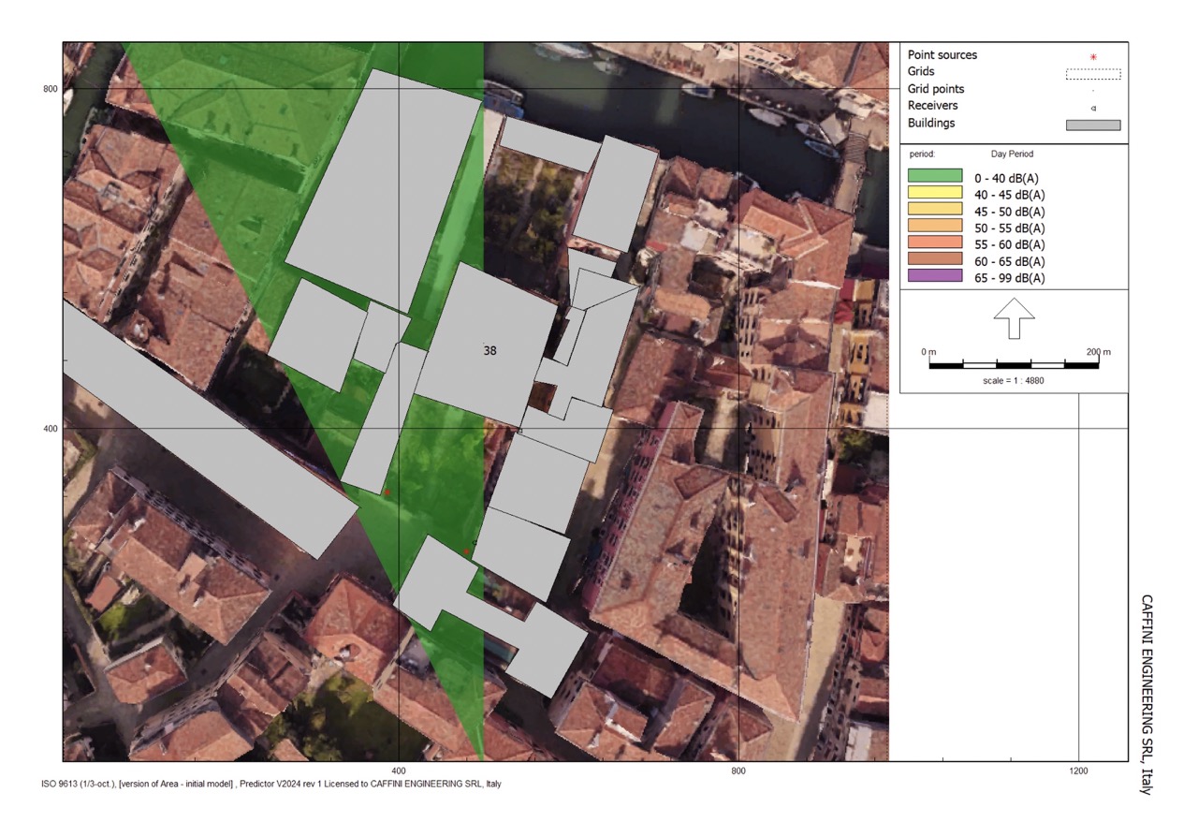Select the 55 - 60 dB(A) color swatch
The width and height of the screenshot is (1198, 837).
tap(935, 242)
